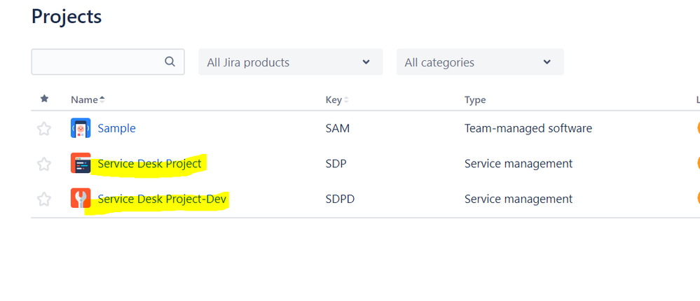
Task: Click the Type column header
Action: click(x=475, y=100)
